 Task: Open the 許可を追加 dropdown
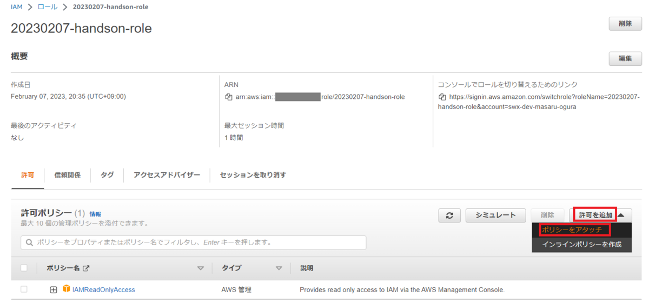click(601, 215)
